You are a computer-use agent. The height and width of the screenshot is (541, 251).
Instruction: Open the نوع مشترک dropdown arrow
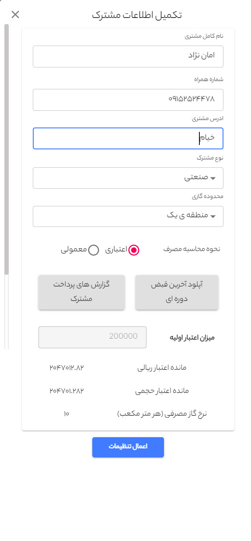213,178
